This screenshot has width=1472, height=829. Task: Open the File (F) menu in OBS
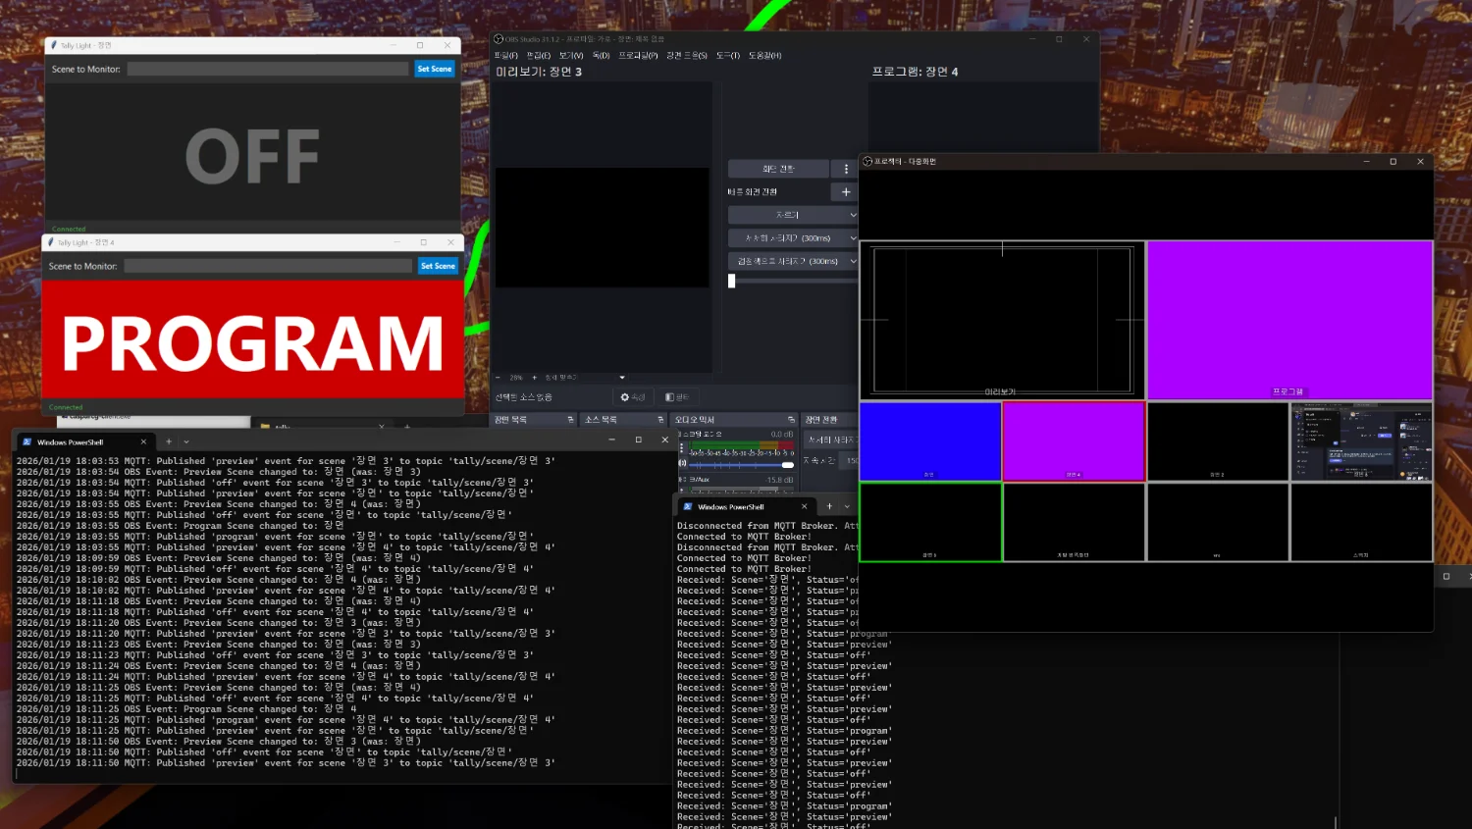pyautogui.click(x=505, y=56)
